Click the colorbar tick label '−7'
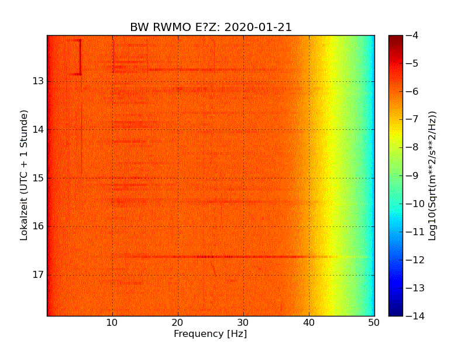 [x=412, y=119]
